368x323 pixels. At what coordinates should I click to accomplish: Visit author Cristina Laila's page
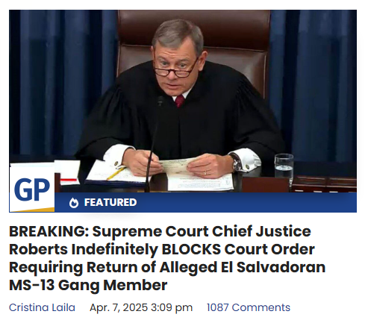point(42,307)
